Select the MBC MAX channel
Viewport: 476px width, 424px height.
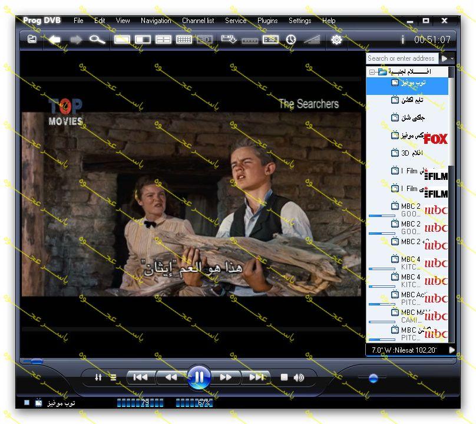[x=407, y=315]
